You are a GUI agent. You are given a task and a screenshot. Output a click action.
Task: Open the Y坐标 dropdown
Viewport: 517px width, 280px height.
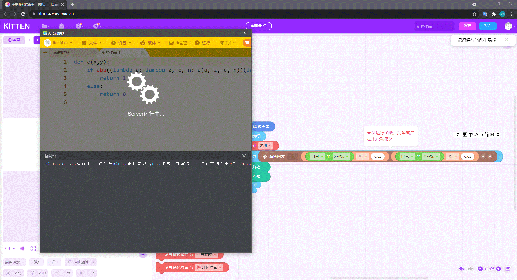click(x=431, y=157)
